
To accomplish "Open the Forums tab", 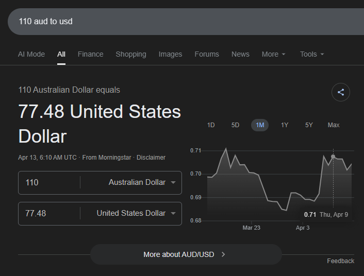I will pos(207,54).
